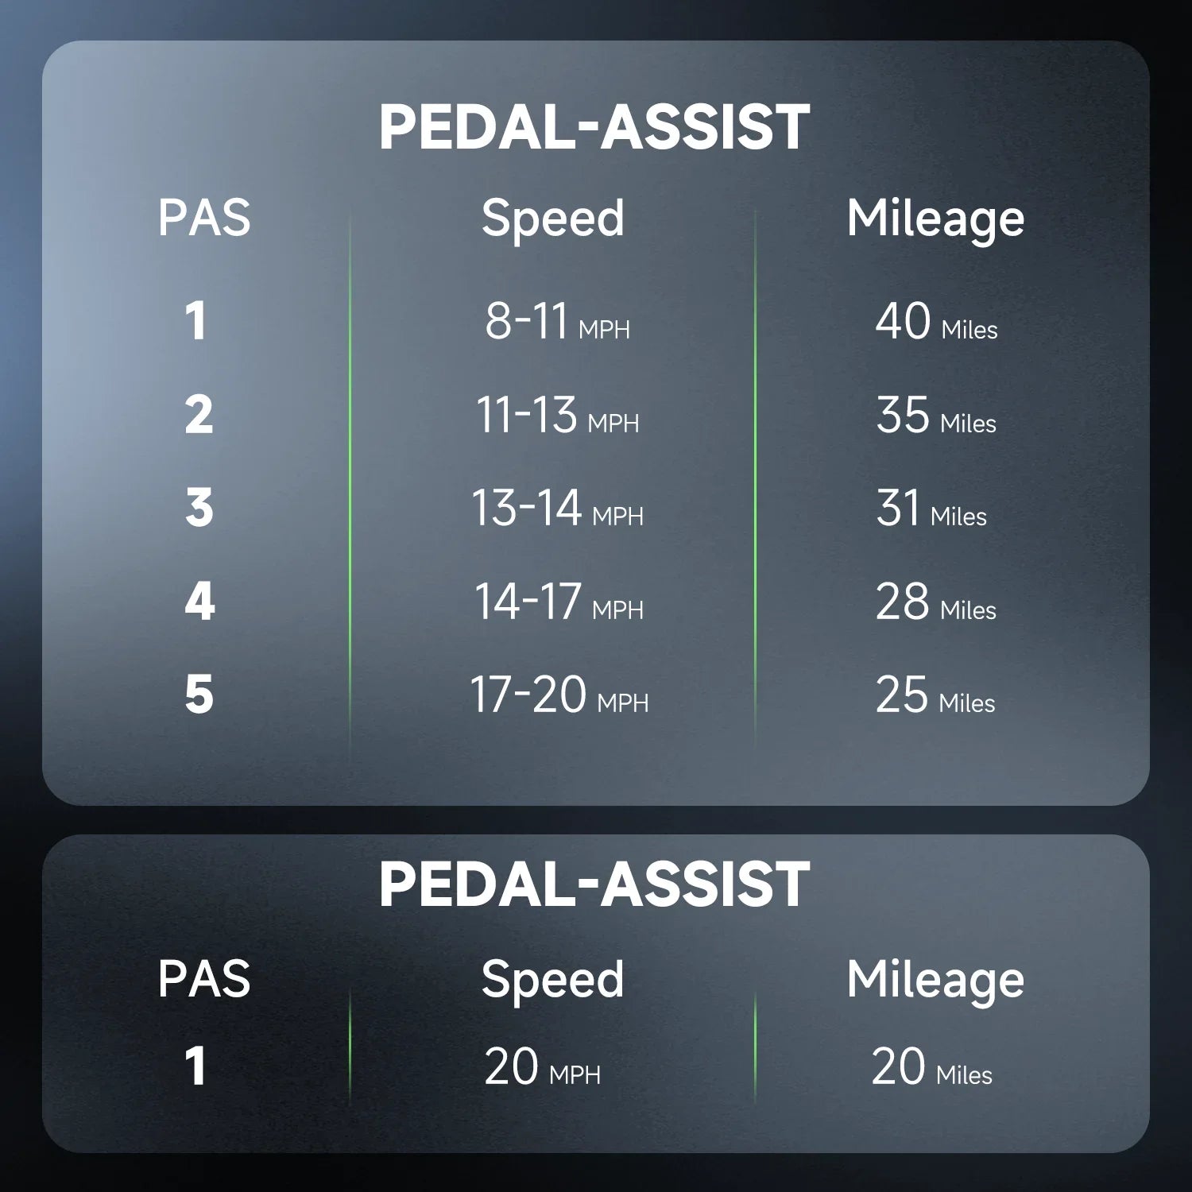Viewport: 1192px width, 1192px height.
Task: Select the 11-13 MPH speed entry
Action: pos(557,416)
